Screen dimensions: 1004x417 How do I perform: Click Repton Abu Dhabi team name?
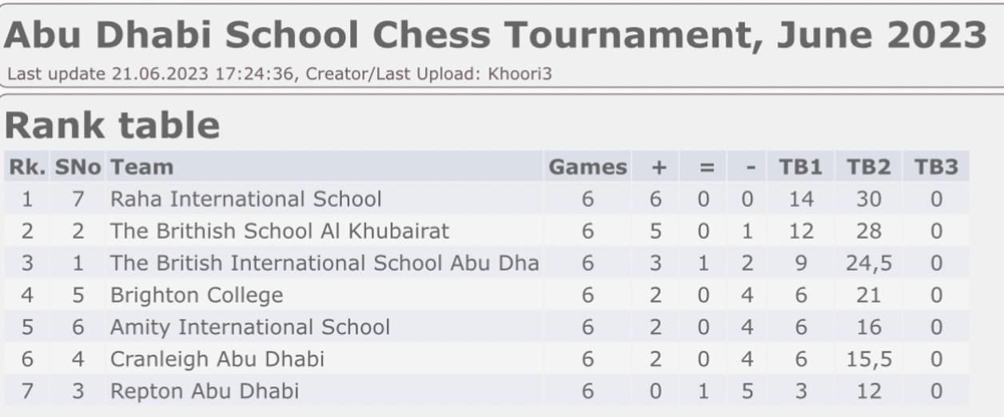coord(204,391)
